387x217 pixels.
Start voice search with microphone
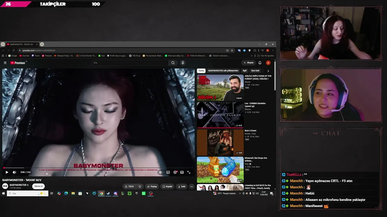point(183,63)
